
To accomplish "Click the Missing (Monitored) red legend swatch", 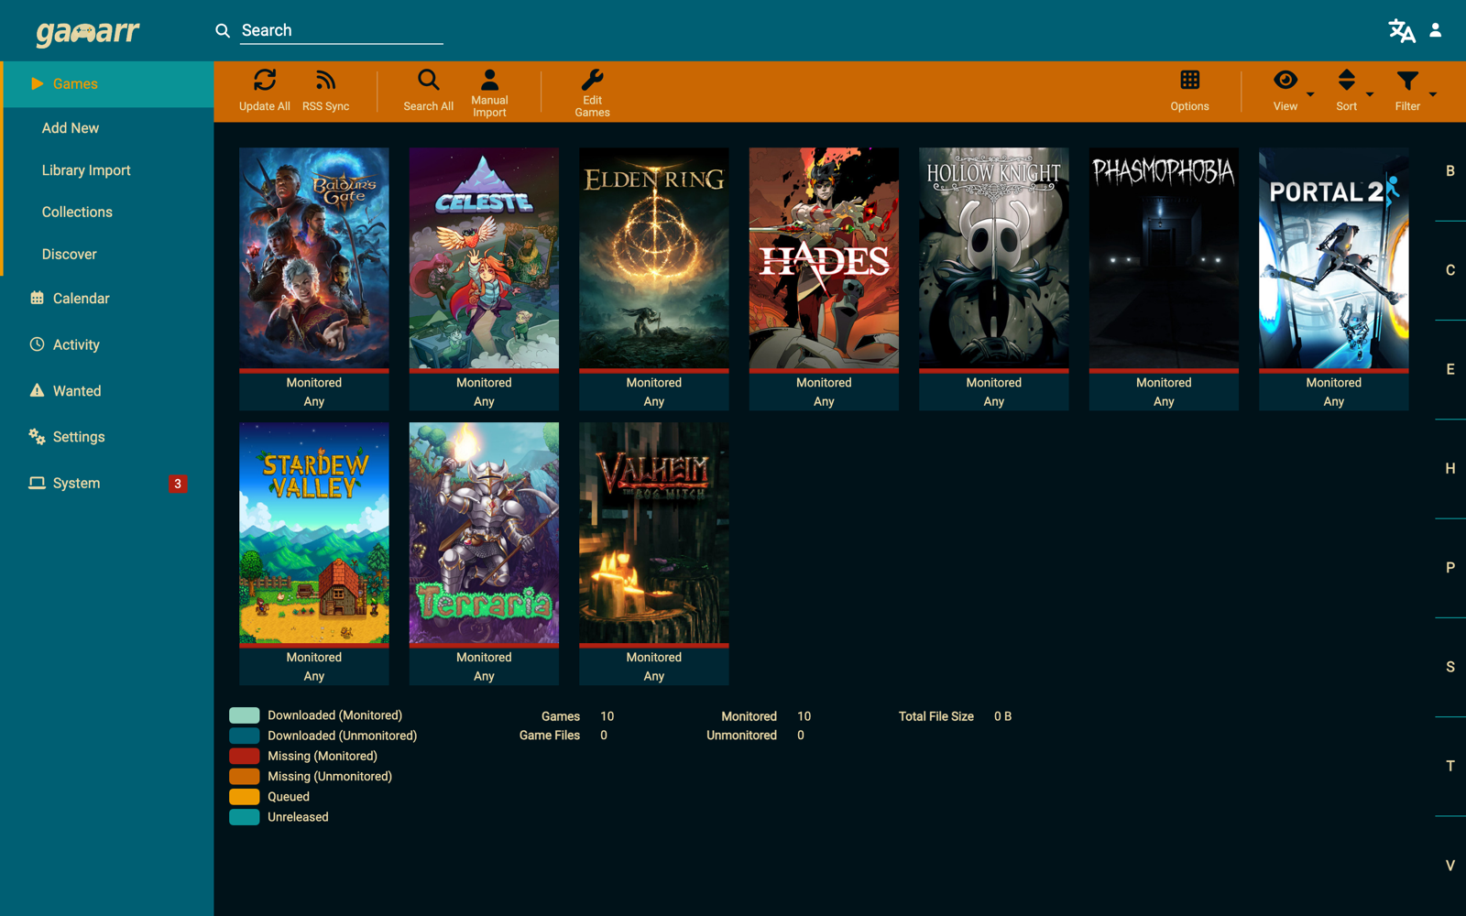I will (x=244, y=756).
